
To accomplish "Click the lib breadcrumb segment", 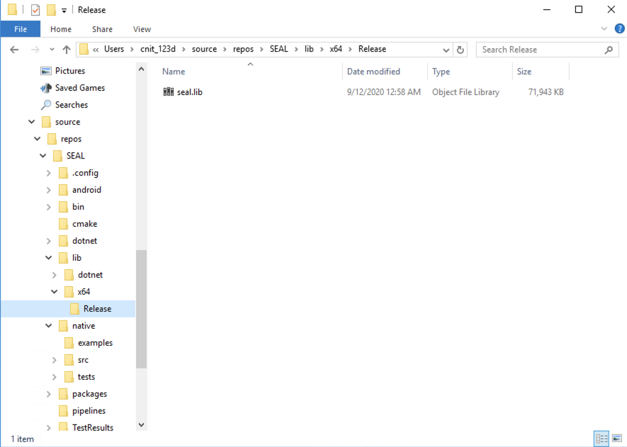I will click(x=309, y=49).
